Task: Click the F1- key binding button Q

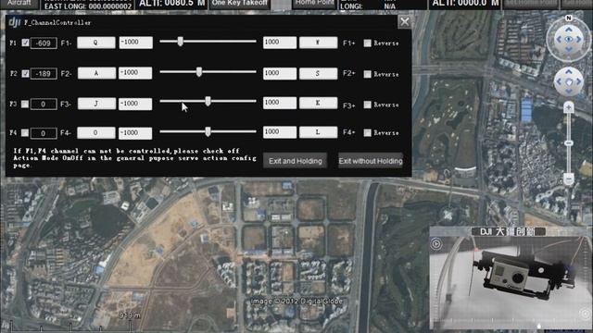Action: (96, 43)
